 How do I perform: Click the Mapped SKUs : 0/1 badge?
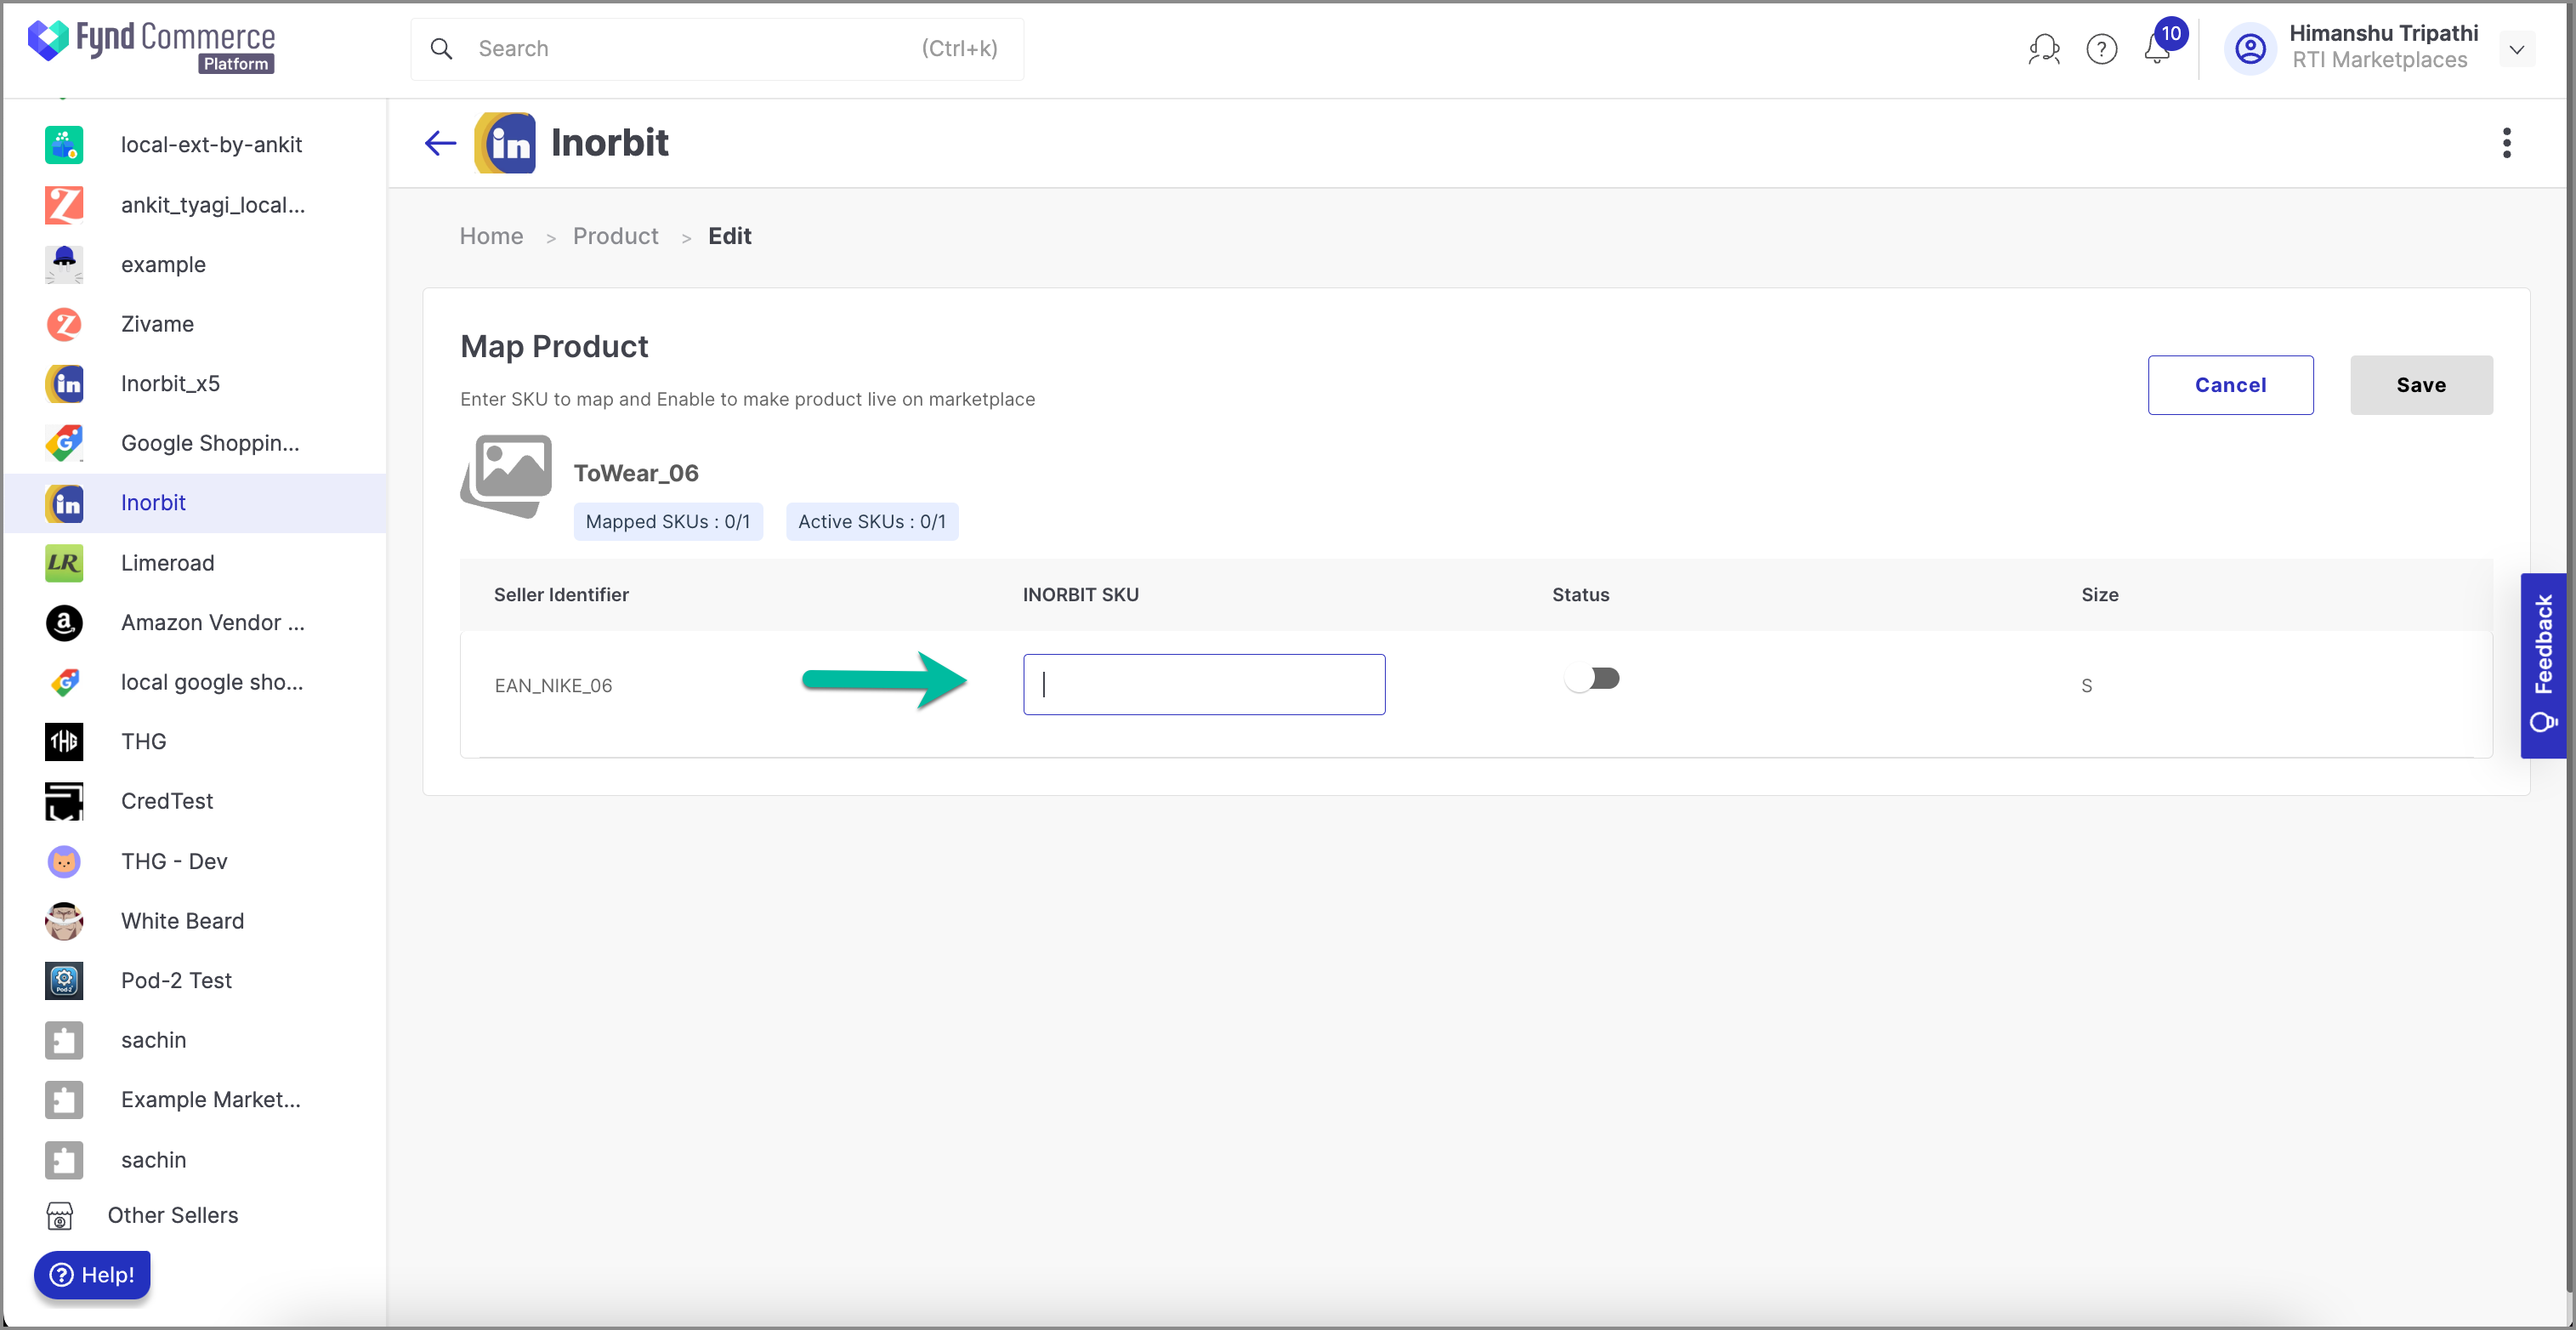[668, 522]
